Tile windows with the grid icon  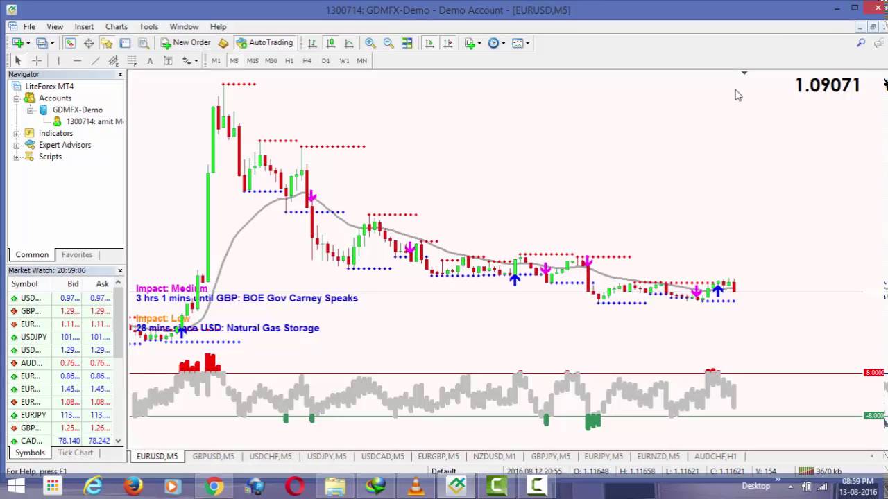tap(407, 43)
